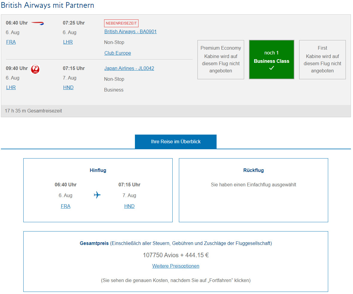
Task: Open the Ihre Reise im Überblick tab
Action: pyautogui.click(x=176, y=141)
